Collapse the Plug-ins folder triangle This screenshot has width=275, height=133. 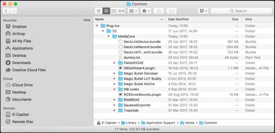(x=97, y=26)
